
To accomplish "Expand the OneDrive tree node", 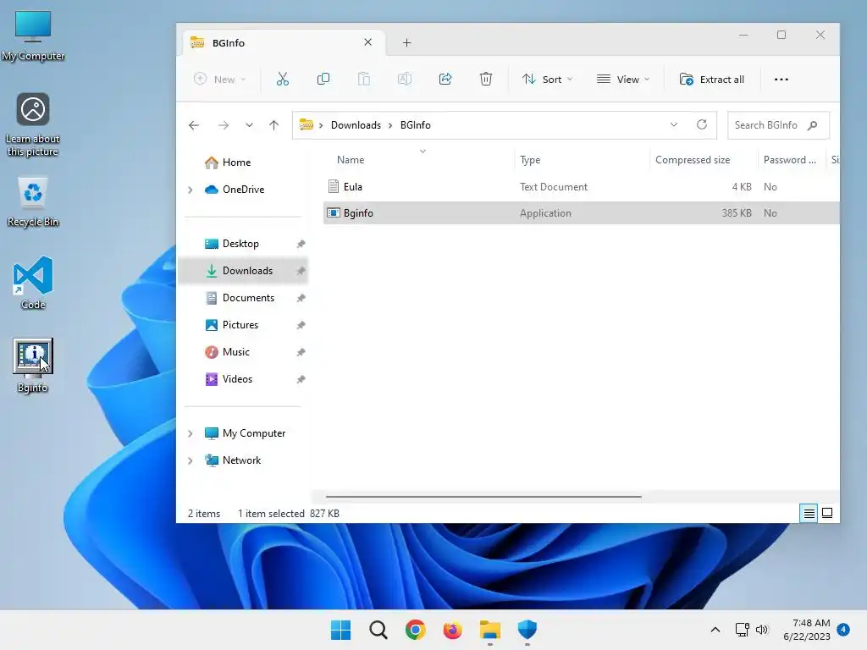I will coord(191,190).
